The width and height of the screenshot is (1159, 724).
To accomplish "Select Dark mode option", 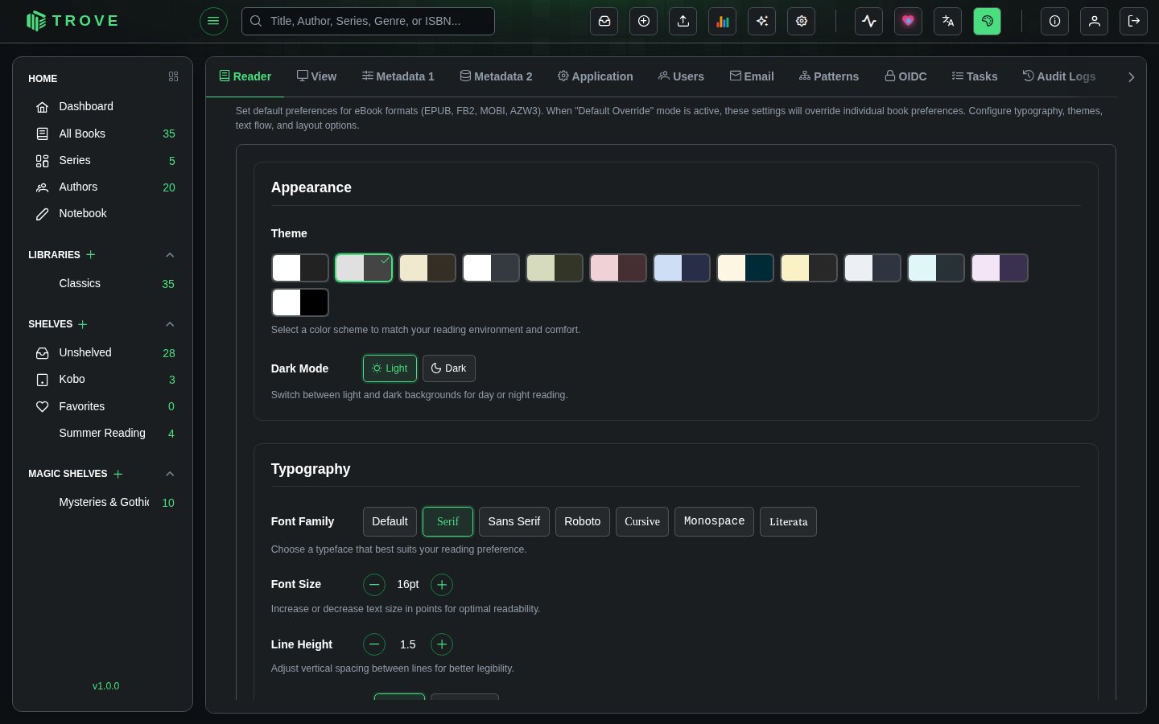I will (x=449, y=368).
